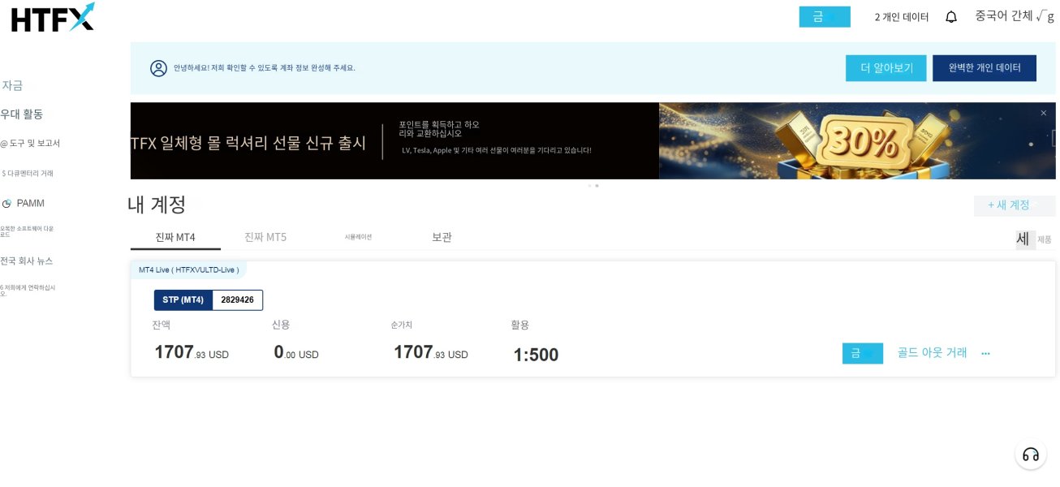The image size is (1060, 487).
Task: Close the promotional banner
Action: coord(1043,113)
